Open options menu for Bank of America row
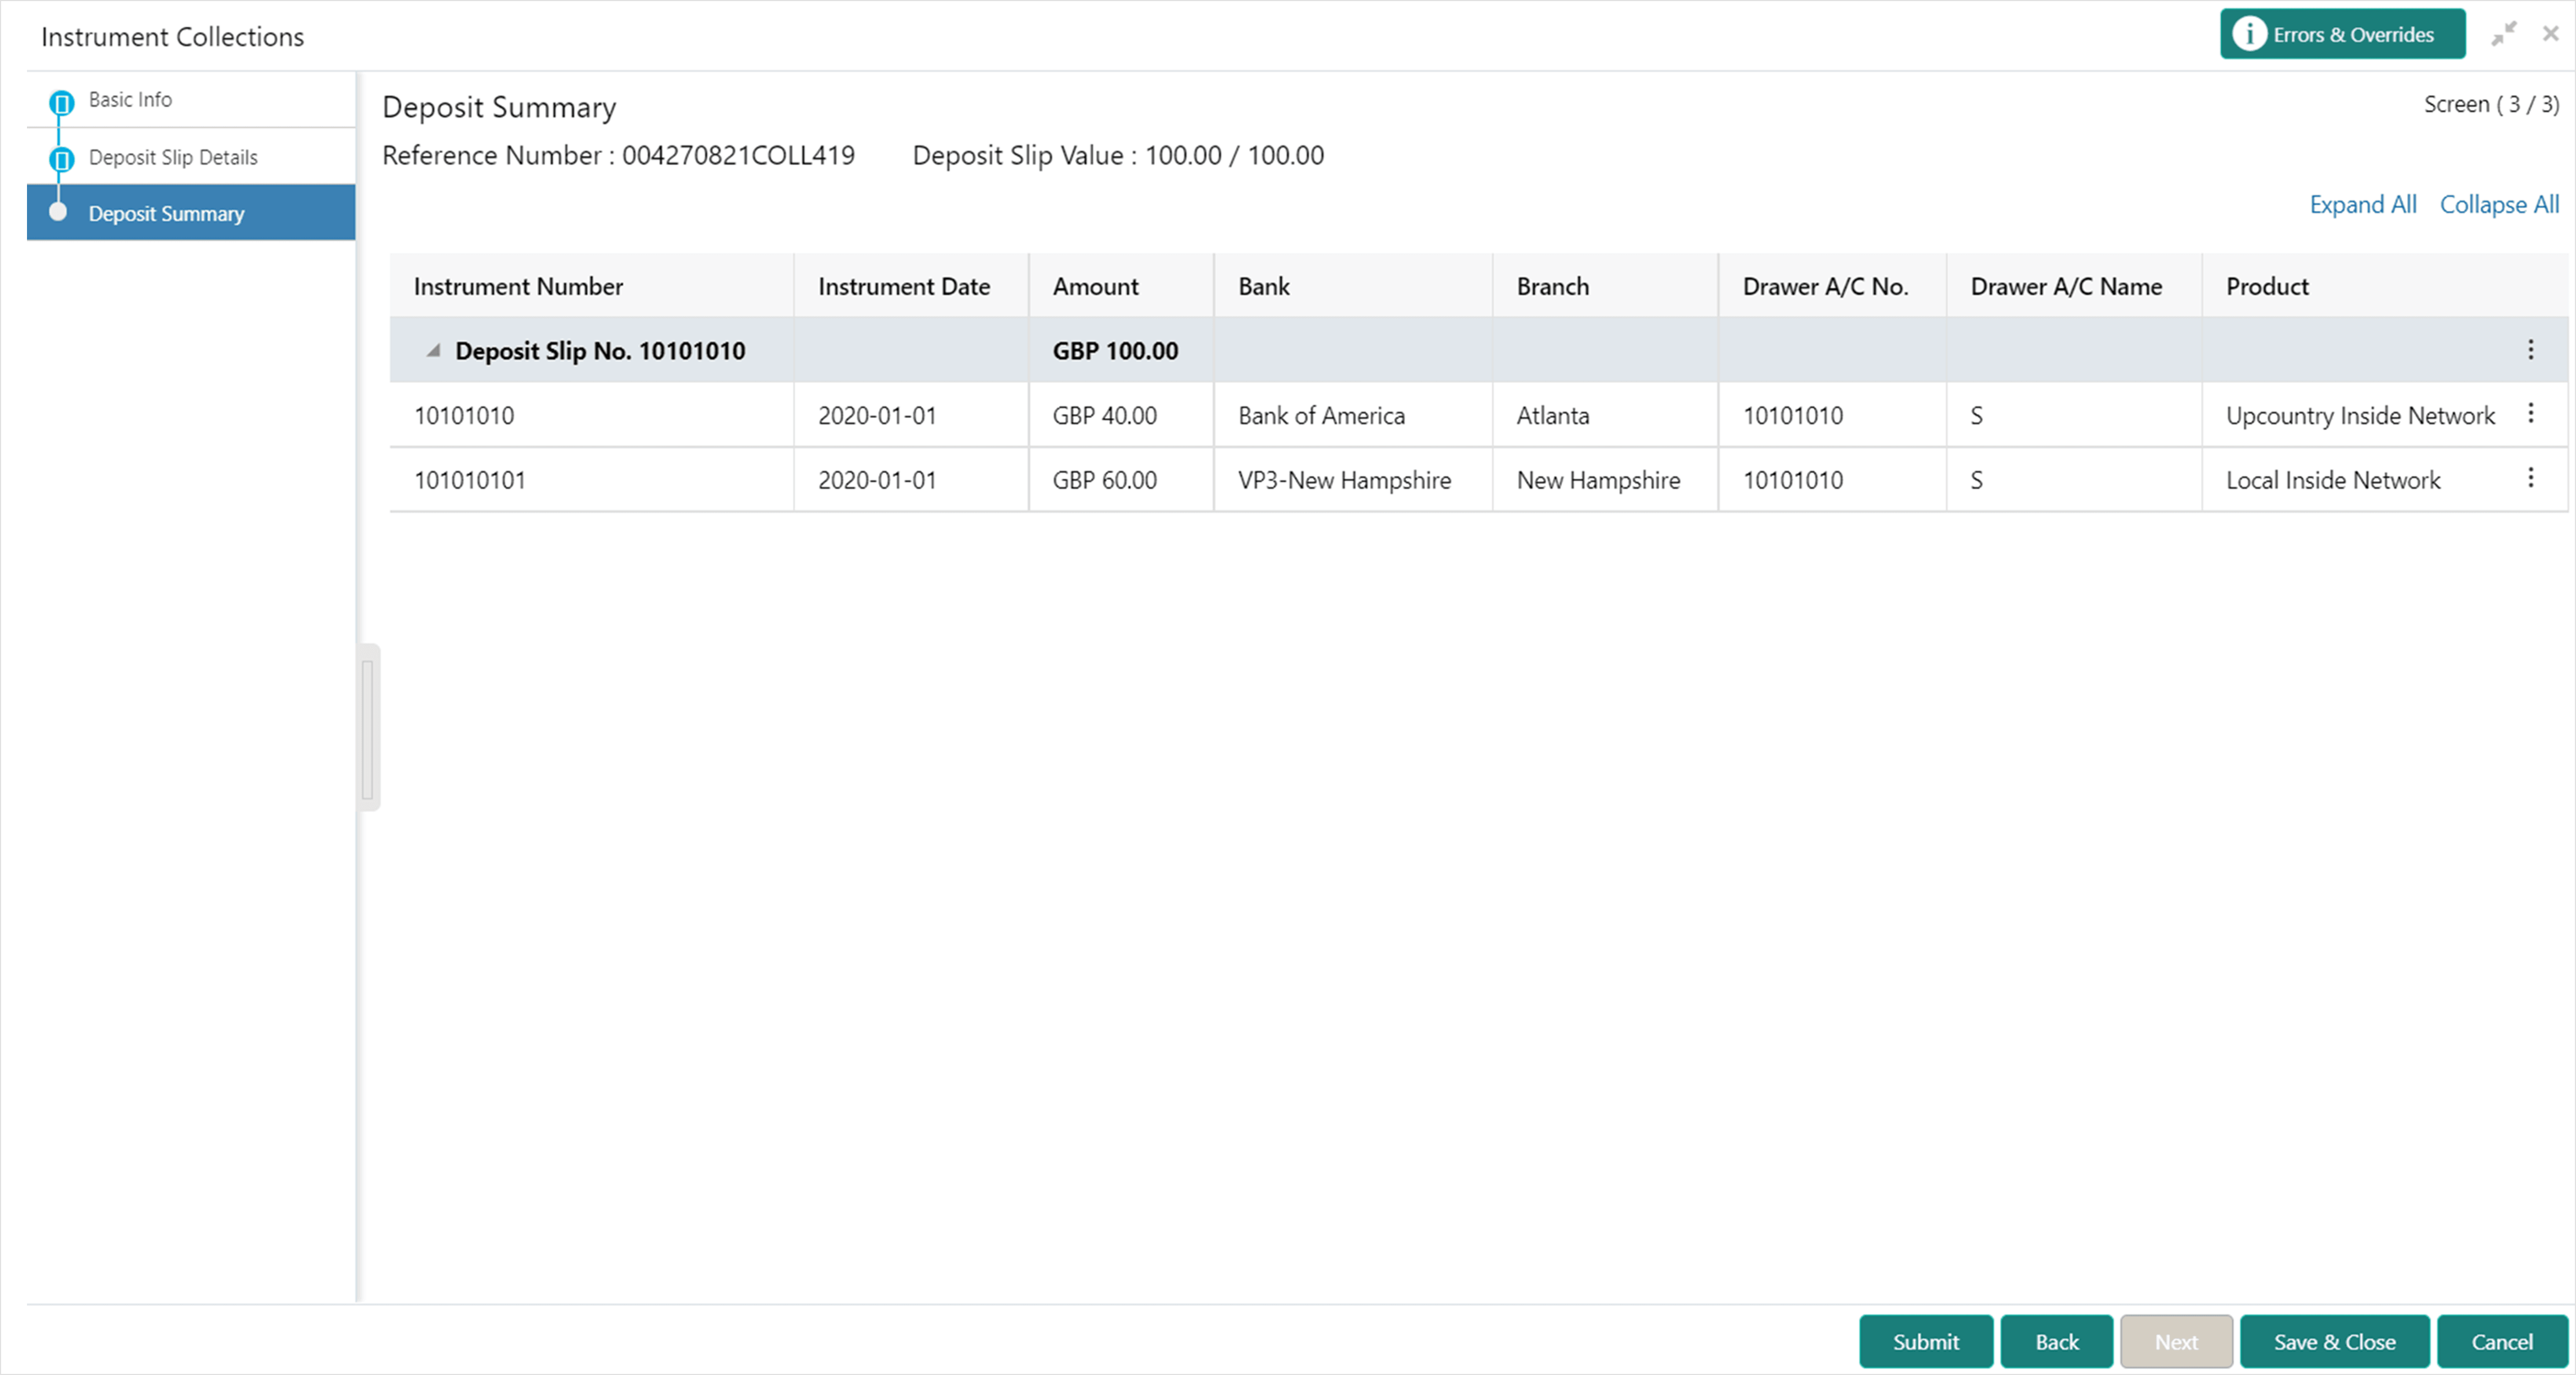The image size is (2576, 1375). click(x=2530, y=414)
